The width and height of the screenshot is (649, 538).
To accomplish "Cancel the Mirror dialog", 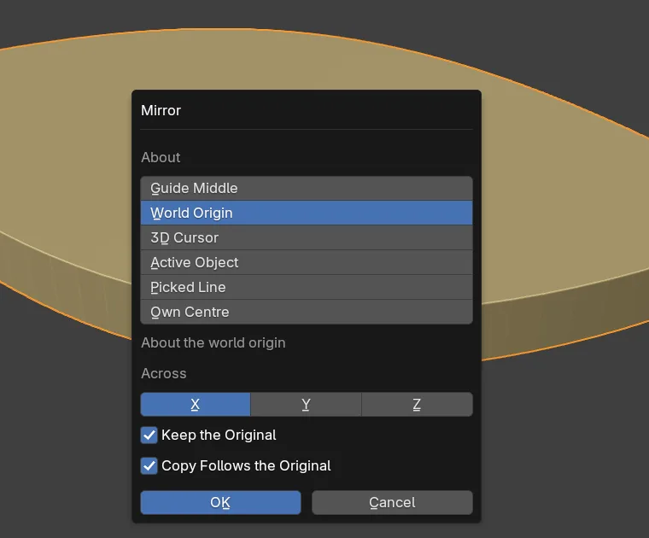I will pos(392,502).
